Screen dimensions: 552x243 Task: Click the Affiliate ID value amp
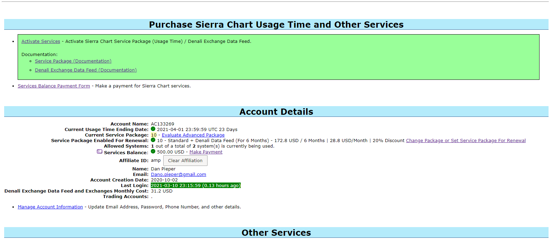pos(156,160)
